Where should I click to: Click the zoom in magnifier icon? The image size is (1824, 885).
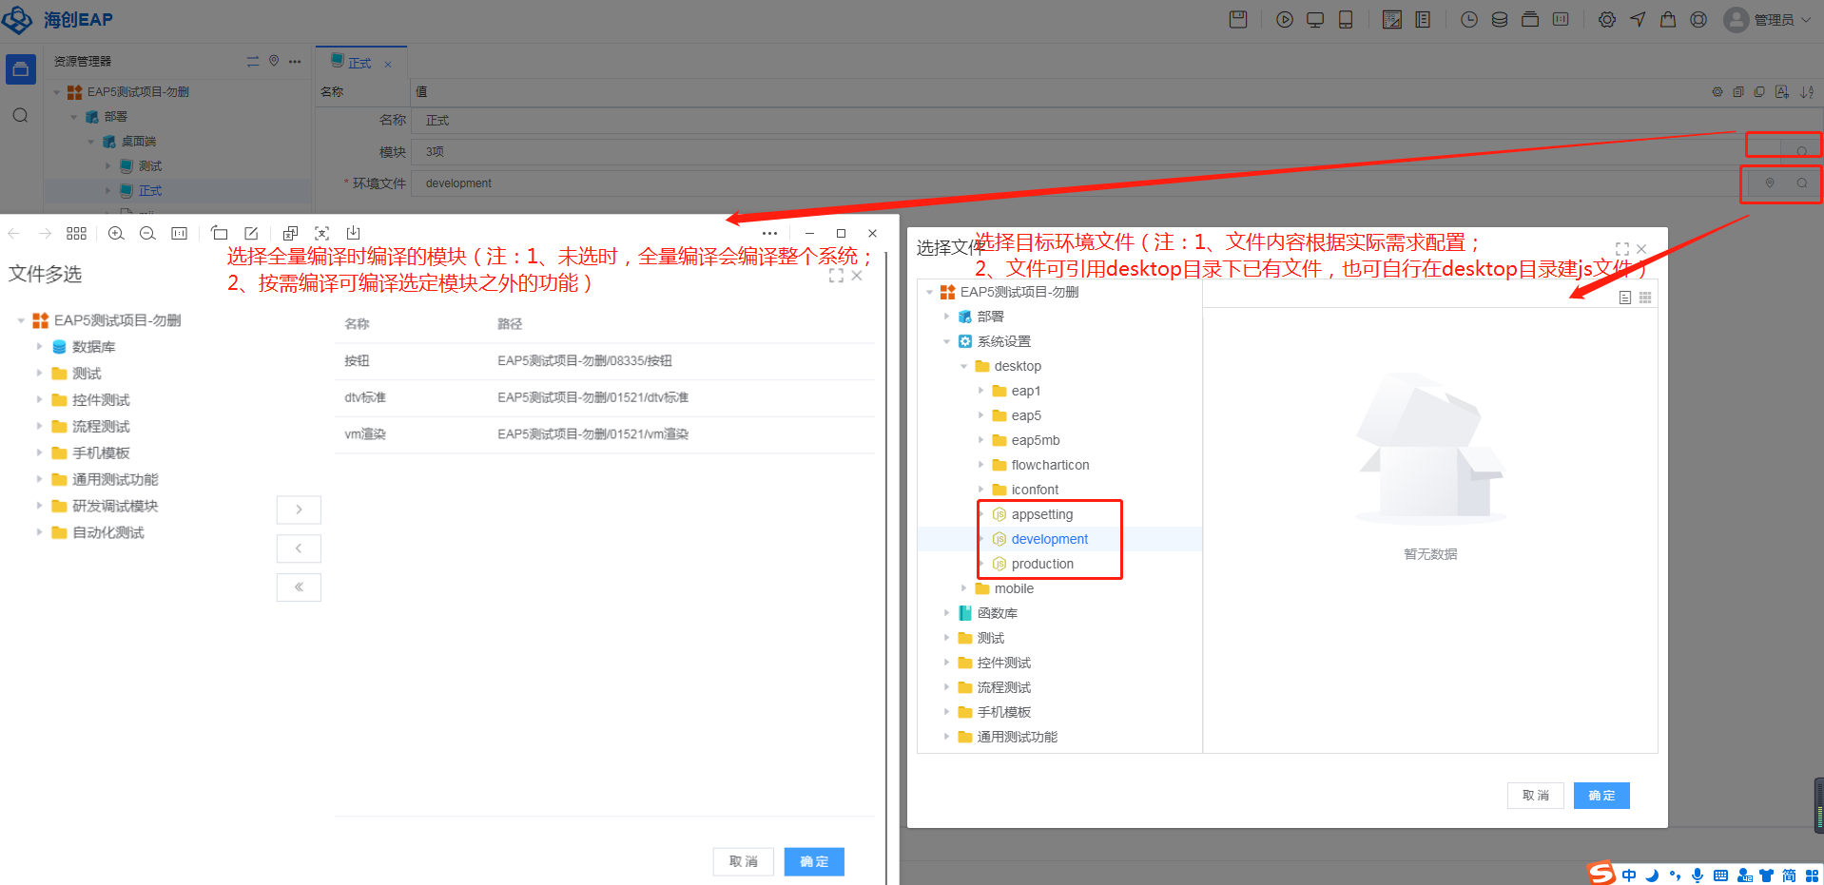(116, 234)
